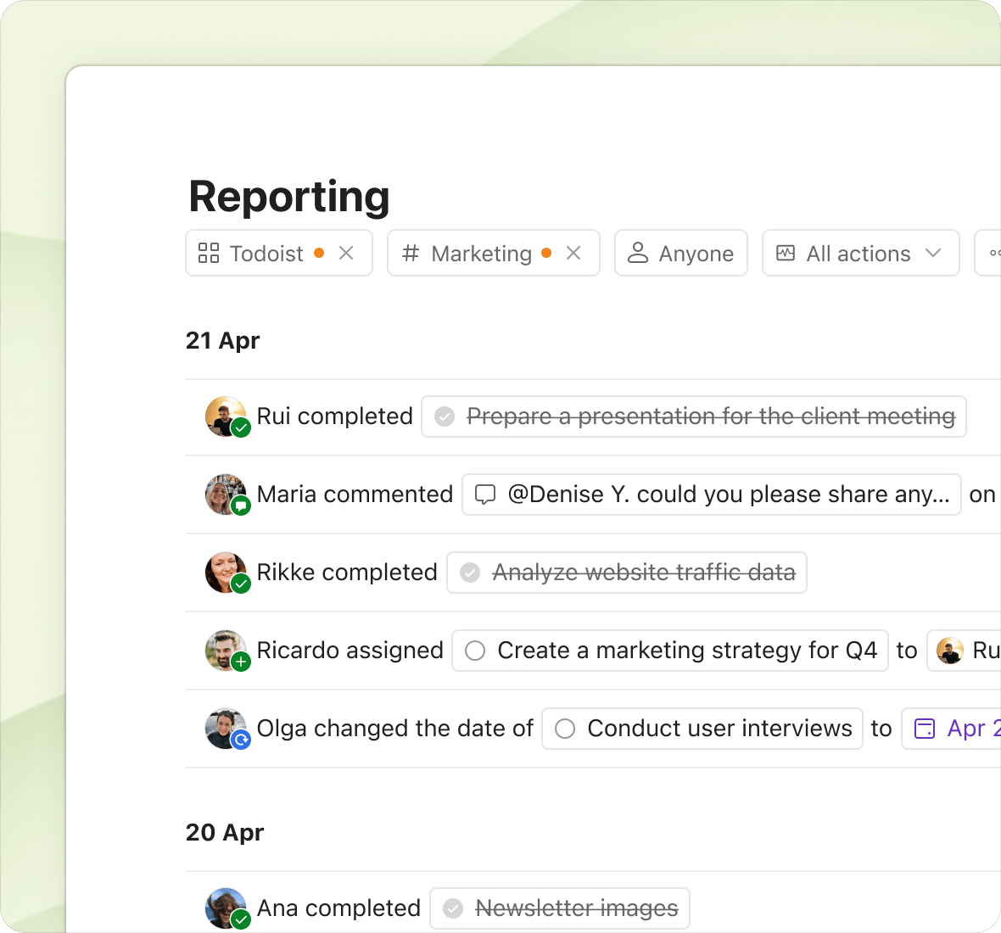Click the orange dot on Todoist filter
The width and height of the screenshot is (1001, 933).
(x=319, y=254)
